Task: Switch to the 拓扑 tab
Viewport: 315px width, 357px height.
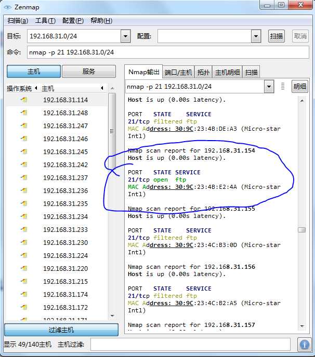Action: tap(203, 73)
